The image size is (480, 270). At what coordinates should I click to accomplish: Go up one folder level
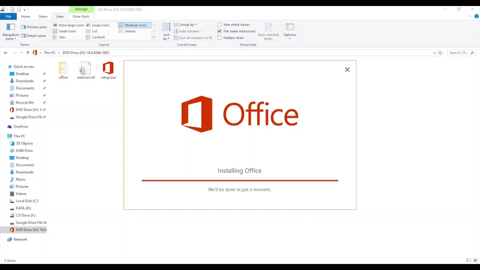coord(28,53)
